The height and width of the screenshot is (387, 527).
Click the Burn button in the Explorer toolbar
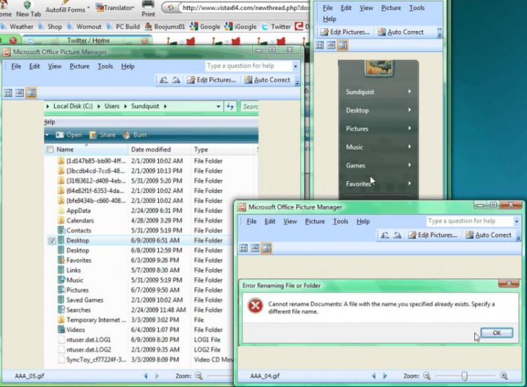135,135
